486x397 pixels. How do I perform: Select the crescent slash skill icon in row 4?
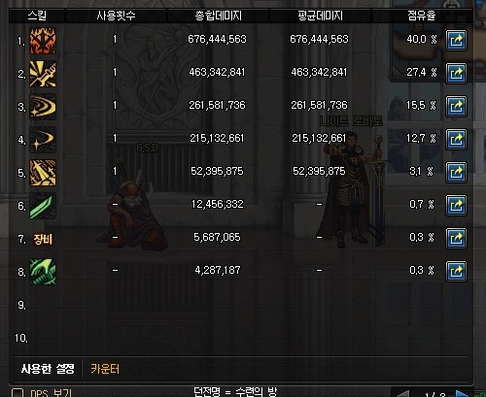tap(43, 140)
